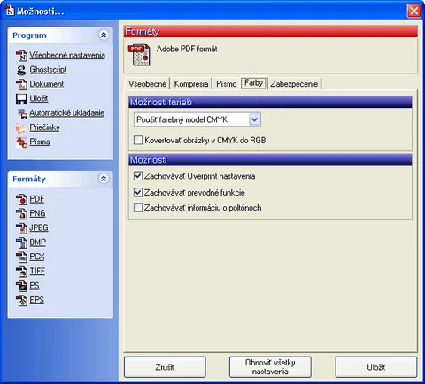The width and height of the screenshot is (425, 384).
Task: Click the large Adobe PDF format icon
Action: coord(139,55)
